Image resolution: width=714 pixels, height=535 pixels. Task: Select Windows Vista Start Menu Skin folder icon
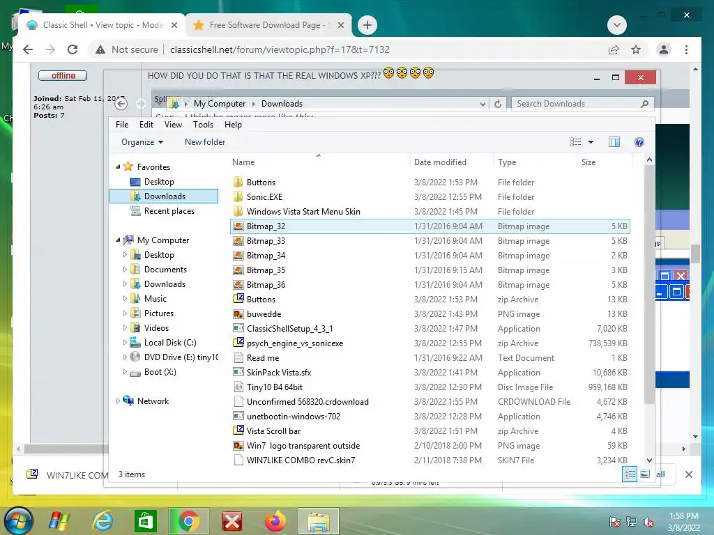(238, 212)
